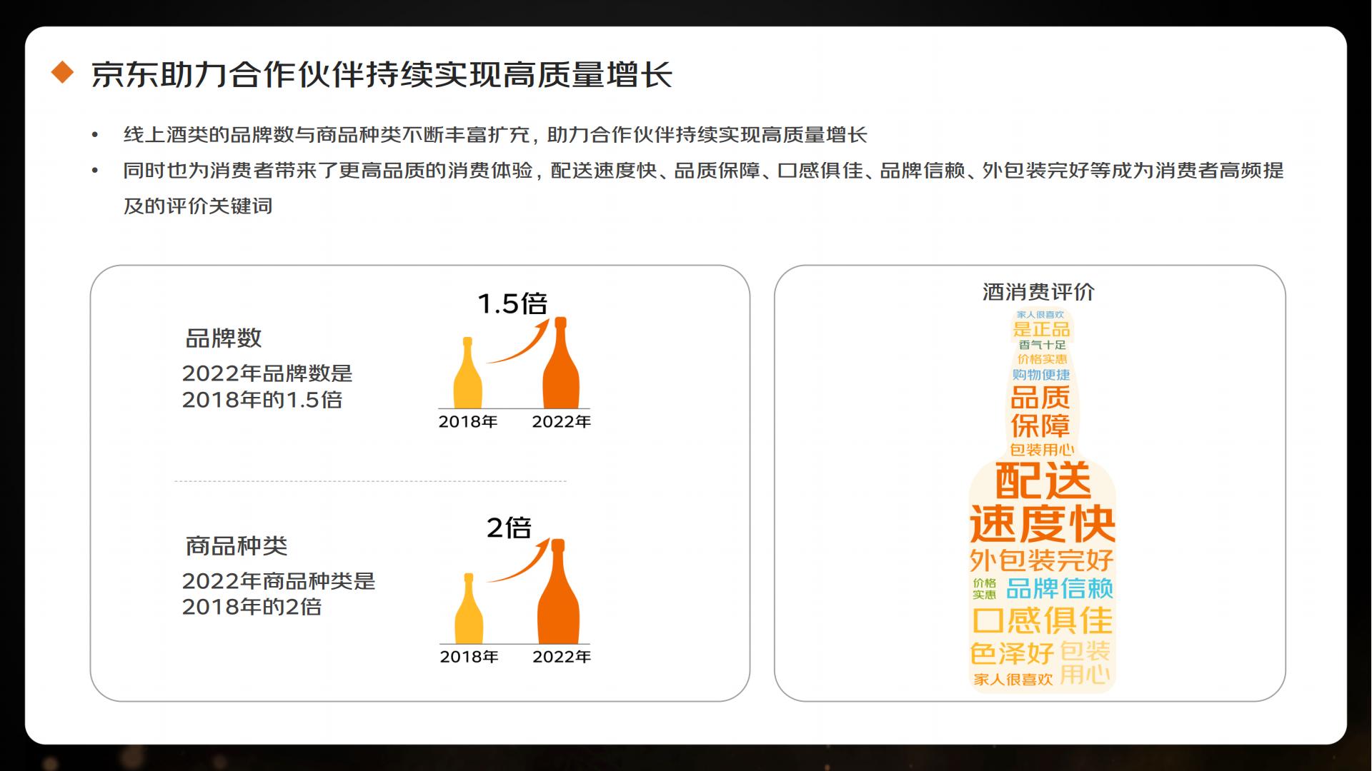This screenshot has height=771, width=1372.
Task: Click the 2018年 axis label under 品牌数 chart
Action: [x=468, y=422]
